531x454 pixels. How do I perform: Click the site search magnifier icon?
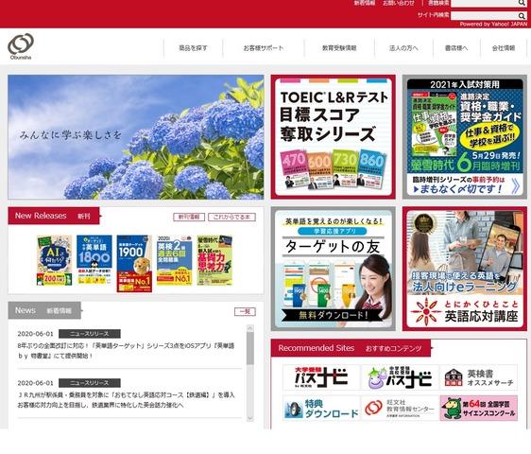pos(522,16)
